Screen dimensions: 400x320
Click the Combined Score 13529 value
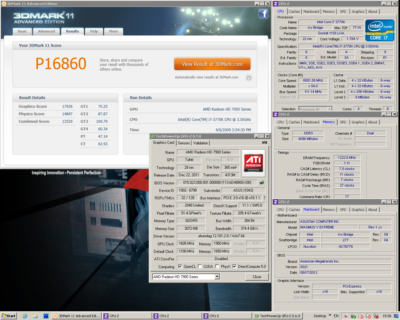pyautogui.click(x=67, y=122)
